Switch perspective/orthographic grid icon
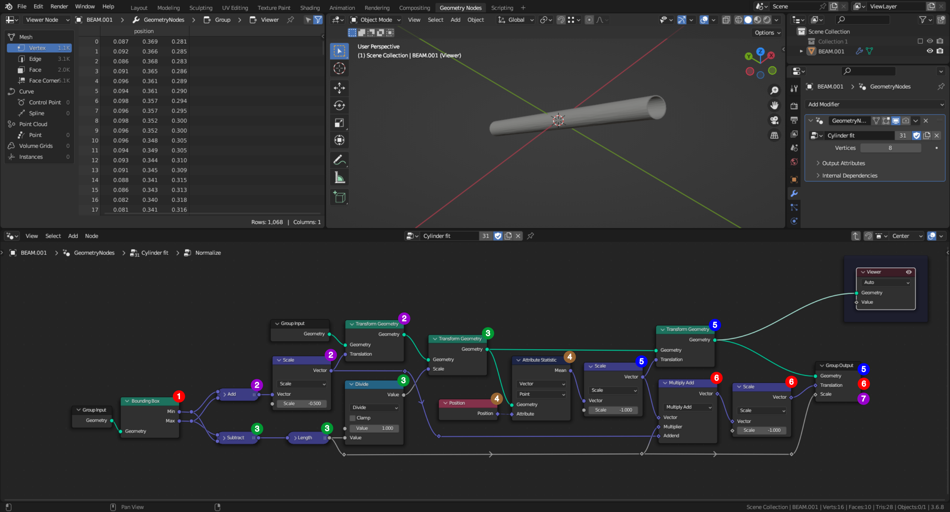This screenshot has width=950, height=512. (x=774, y=135)
